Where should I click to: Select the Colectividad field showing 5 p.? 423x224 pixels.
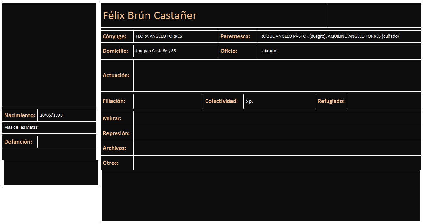pos(279,101)
